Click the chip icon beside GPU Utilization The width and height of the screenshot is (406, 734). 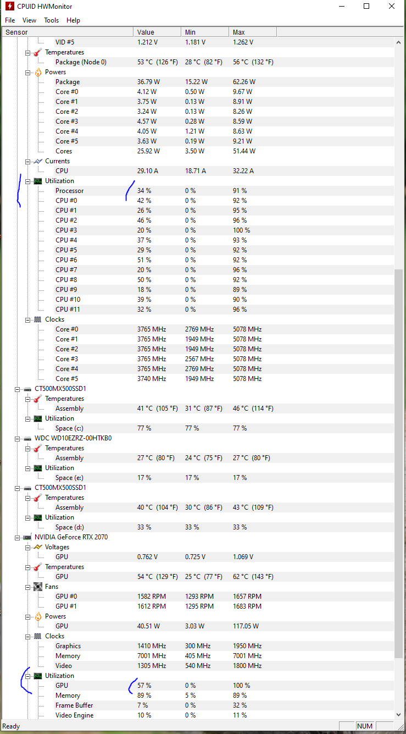pos(38,676)
